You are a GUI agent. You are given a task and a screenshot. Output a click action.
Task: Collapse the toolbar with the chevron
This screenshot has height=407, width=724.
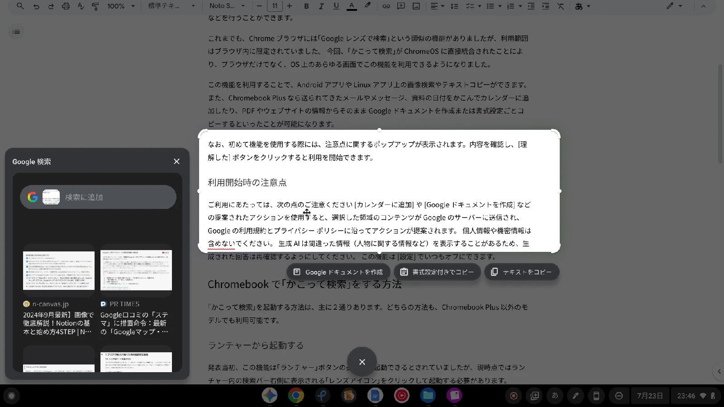click(x=703, y=6)
